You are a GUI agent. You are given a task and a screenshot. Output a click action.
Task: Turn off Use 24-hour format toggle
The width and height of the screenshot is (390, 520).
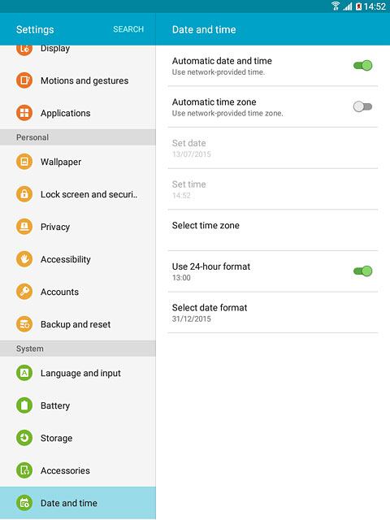[363, 271]
